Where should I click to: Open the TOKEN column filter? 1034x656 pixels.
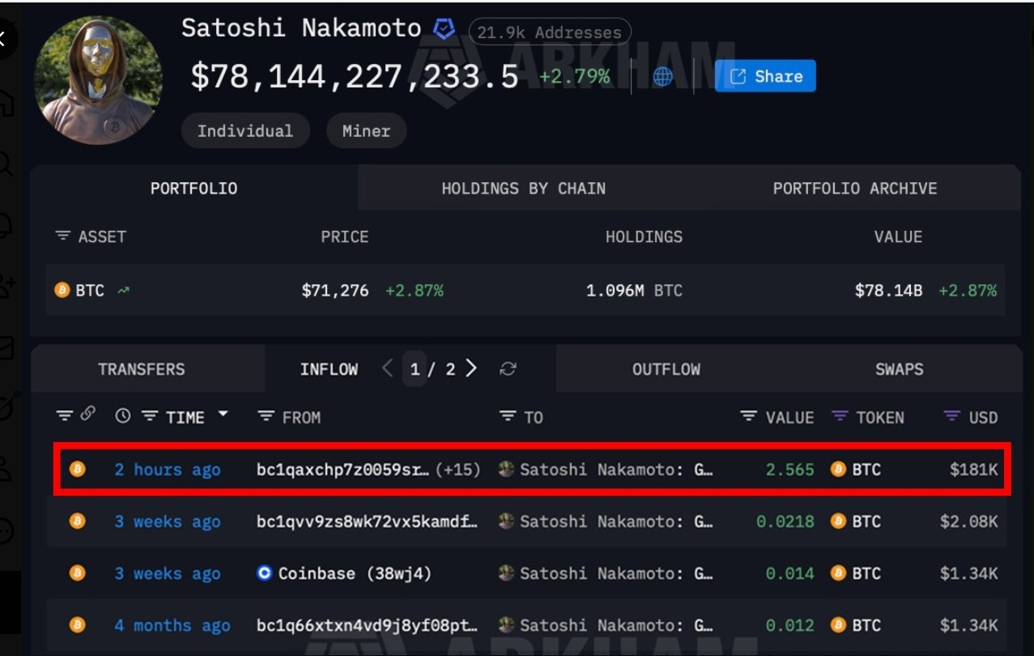point(840,416)
